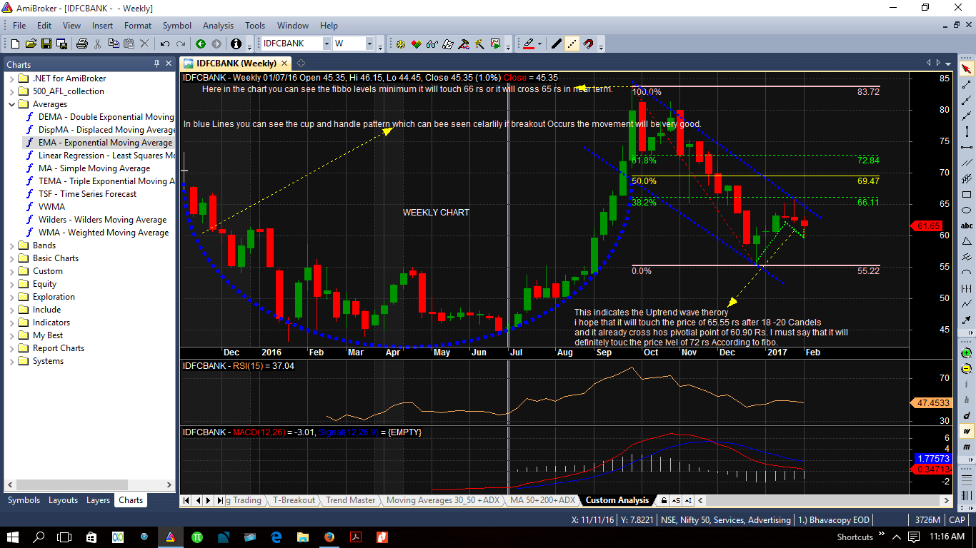Open the IDFCBANK symbol dropdown
The image size is (976, 548).
click(327, 44)
